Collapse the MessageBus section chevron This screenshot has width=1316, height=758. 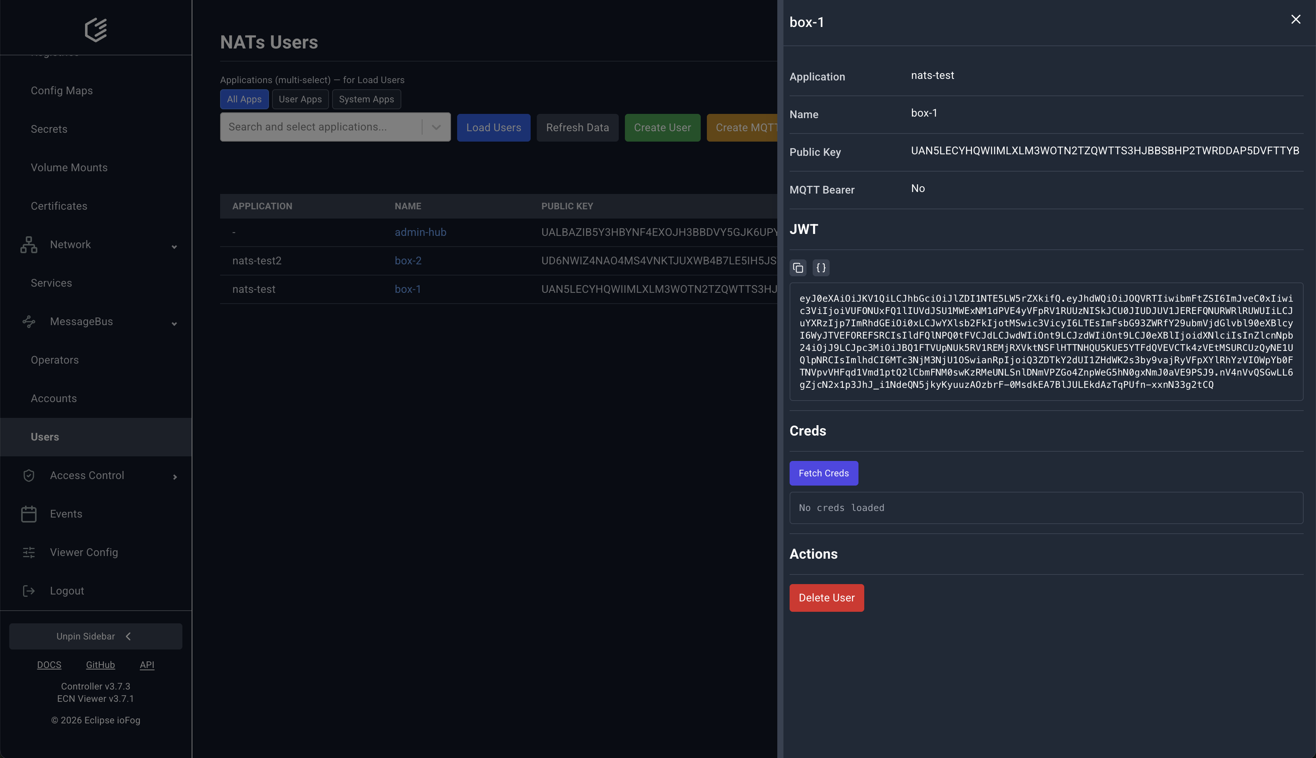tap(174, 324)
